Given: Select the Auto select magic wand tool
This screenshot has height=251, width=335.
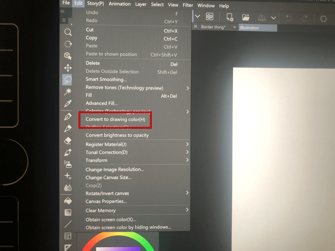Looking at the screenshot, I should 68,92.
